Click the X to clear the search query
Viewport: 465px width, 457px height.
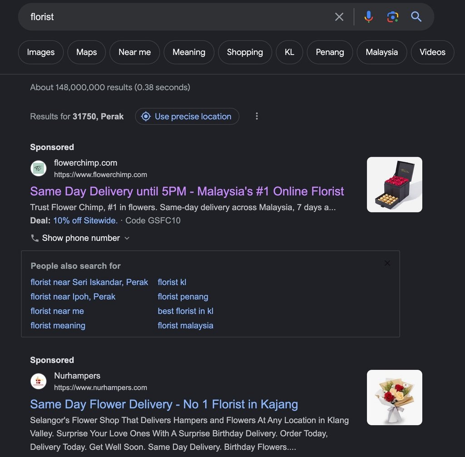tap(339, 16)
